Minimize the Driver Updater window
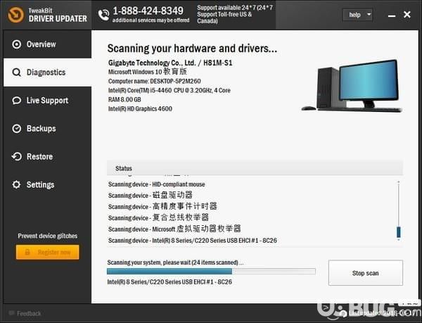 click(392, 15)
